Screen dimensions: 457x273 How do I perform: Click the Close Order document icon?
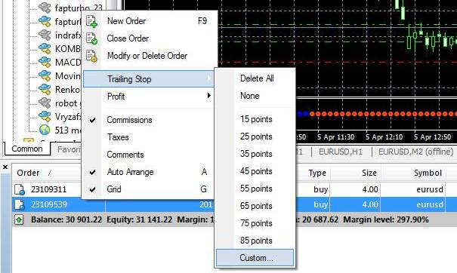92,38
